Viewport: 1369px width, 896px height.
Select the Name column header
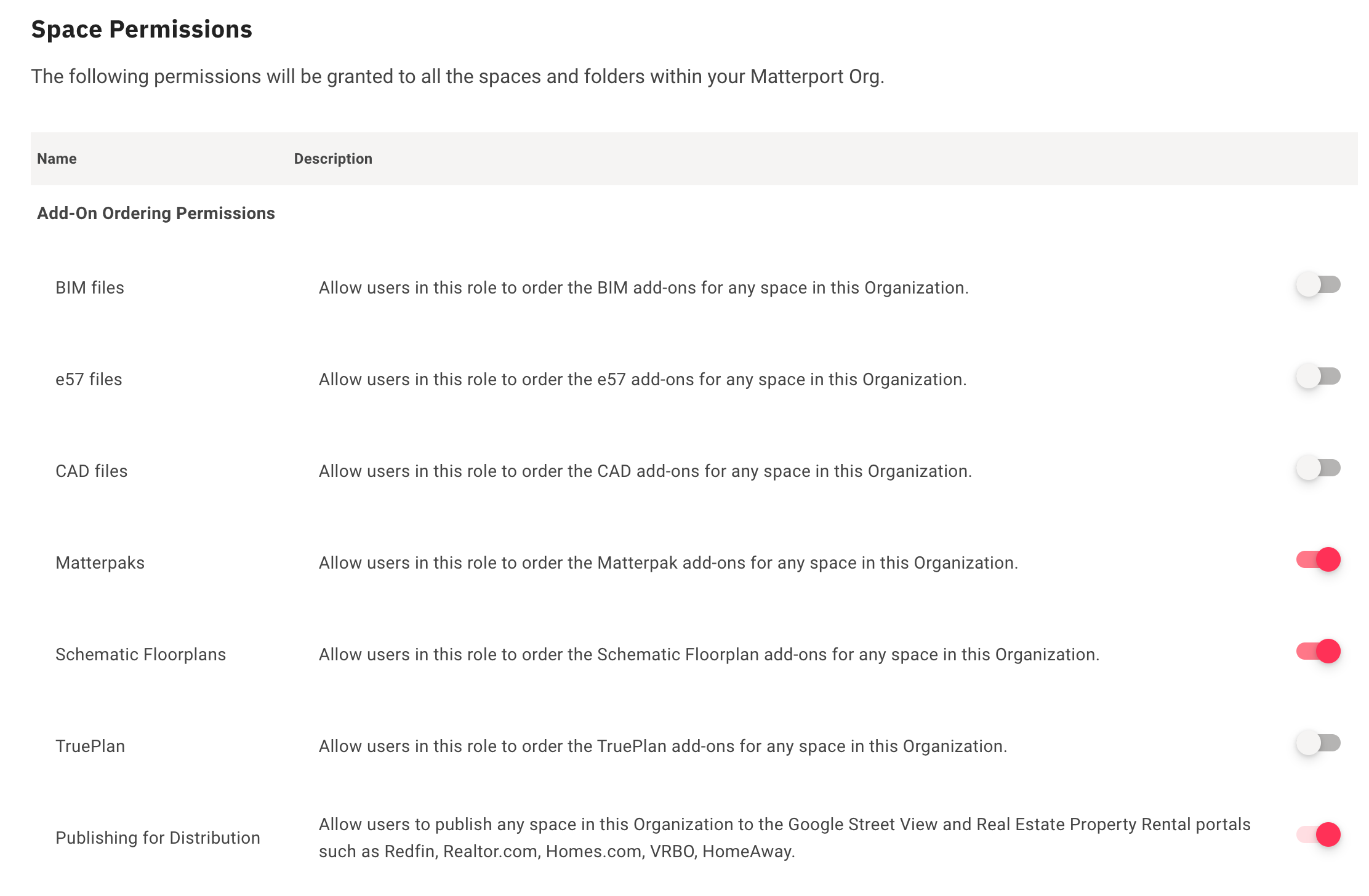[x=56, y=158]
